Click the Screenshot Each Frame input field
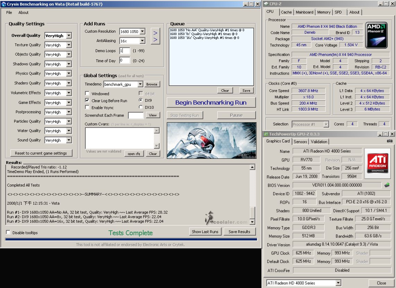The image size is (396, 288). tap(136, 115)
